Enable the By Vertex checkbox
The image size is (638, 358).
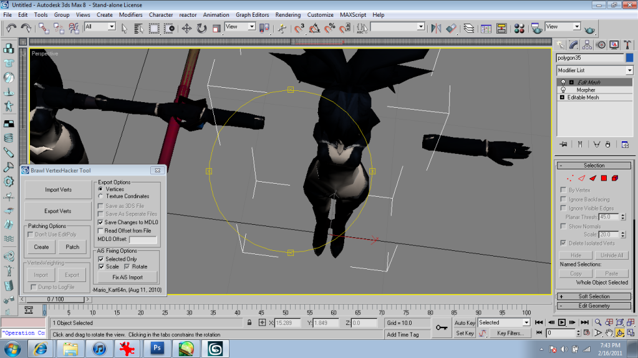point(563,190)
